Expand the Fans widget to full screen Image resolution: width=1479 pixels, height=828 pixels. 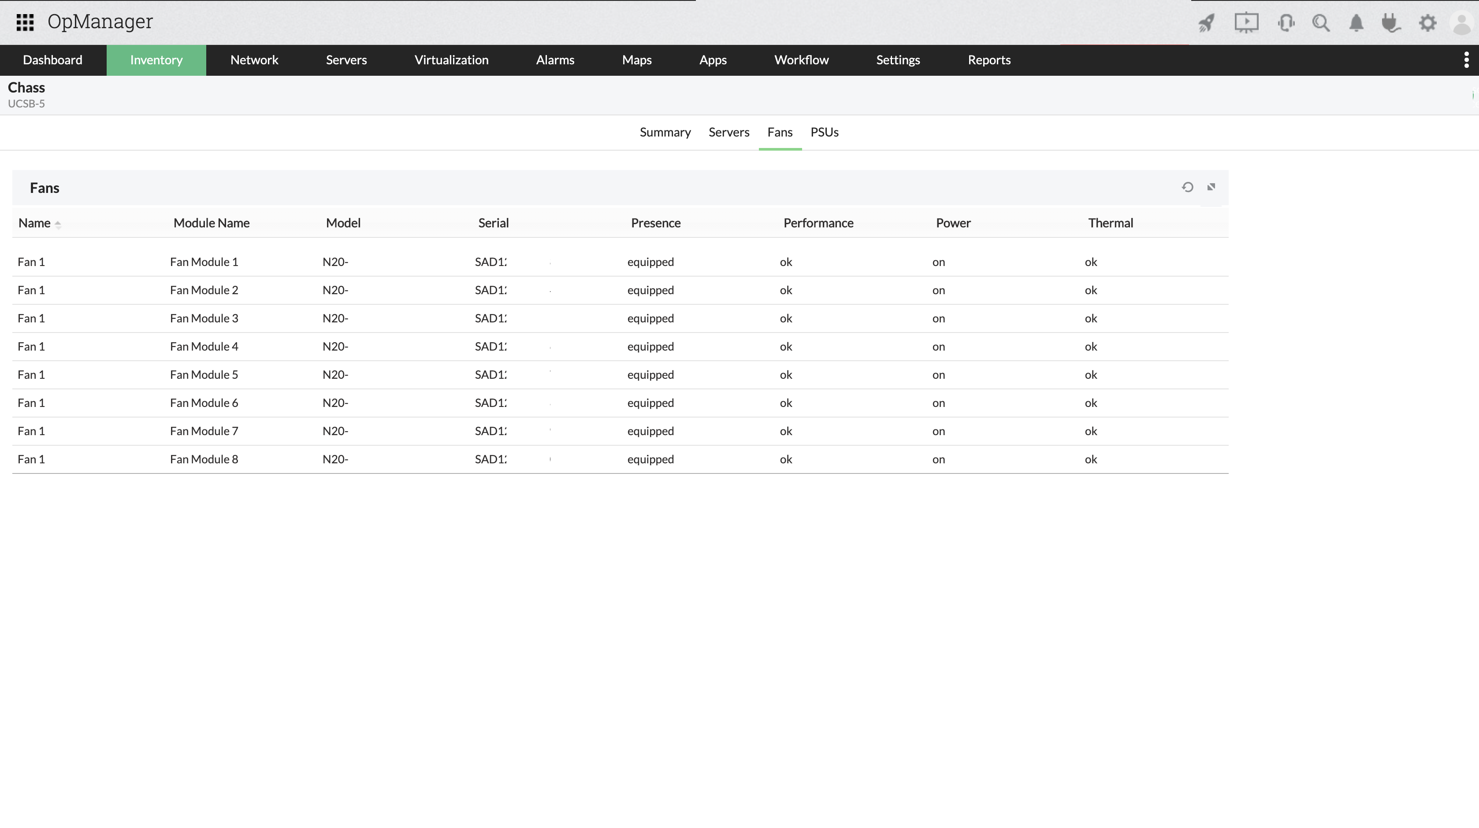pos(1211,187)
